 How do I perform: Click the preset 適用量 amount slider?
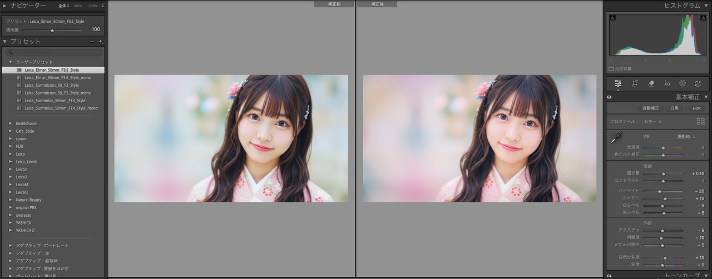(x=52, y=30)
